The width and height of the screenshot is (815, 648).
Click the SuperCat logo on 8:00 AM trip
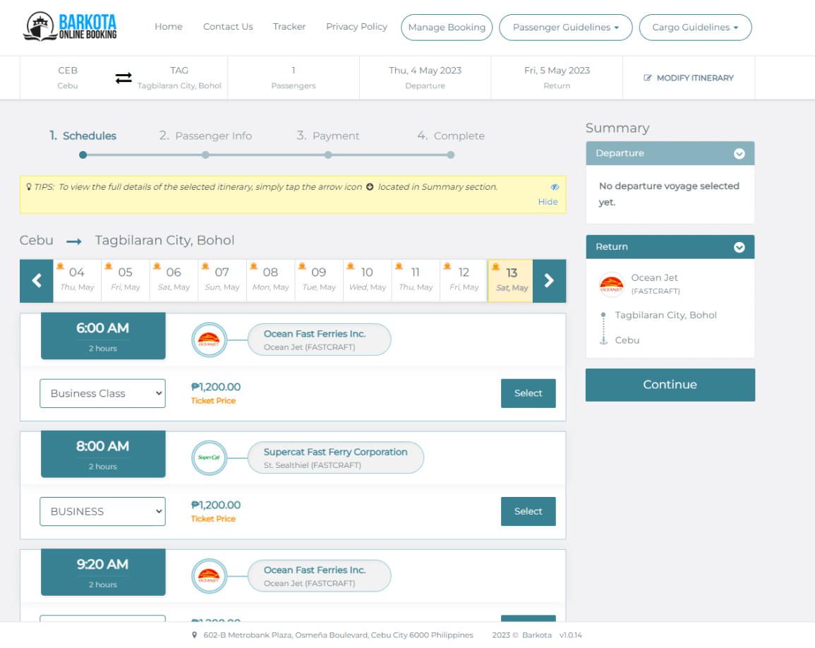[x=209, y=458]
